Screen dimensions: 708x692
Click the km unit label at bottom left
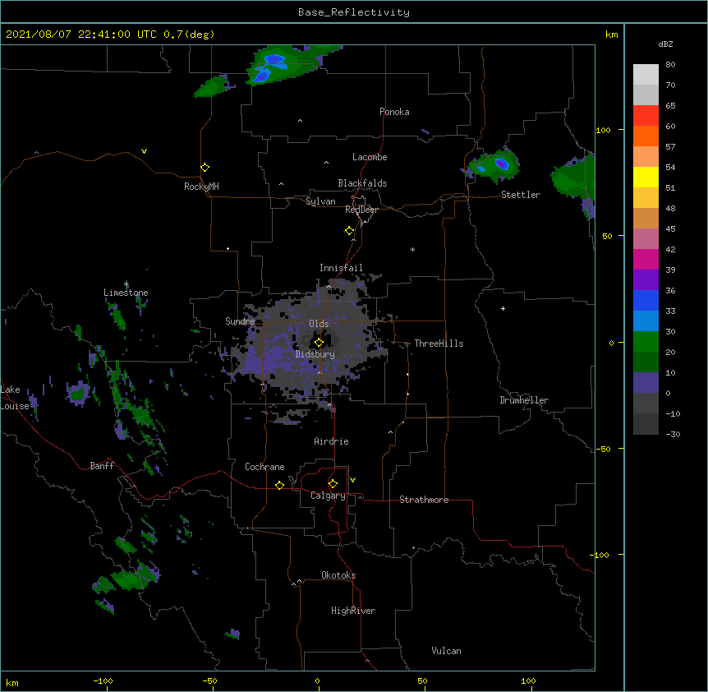pyautogui.click(x=12, y=683)
